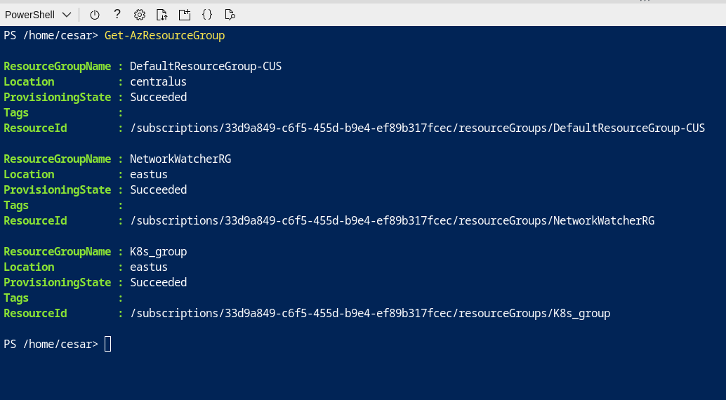The height and width of the screenshot is (400, 726).
Task: Click the ResourceId path ending in NetworkWatcherRG
Action: tap(392, 220)
